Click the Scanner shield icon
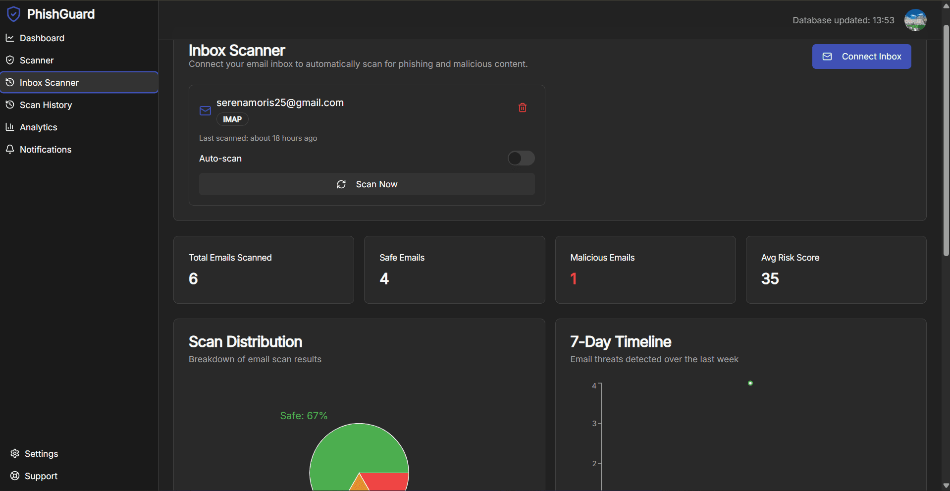 (10, 60)
